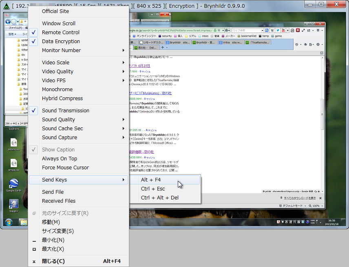Add a new tab with plus button

tap(163, 47)
